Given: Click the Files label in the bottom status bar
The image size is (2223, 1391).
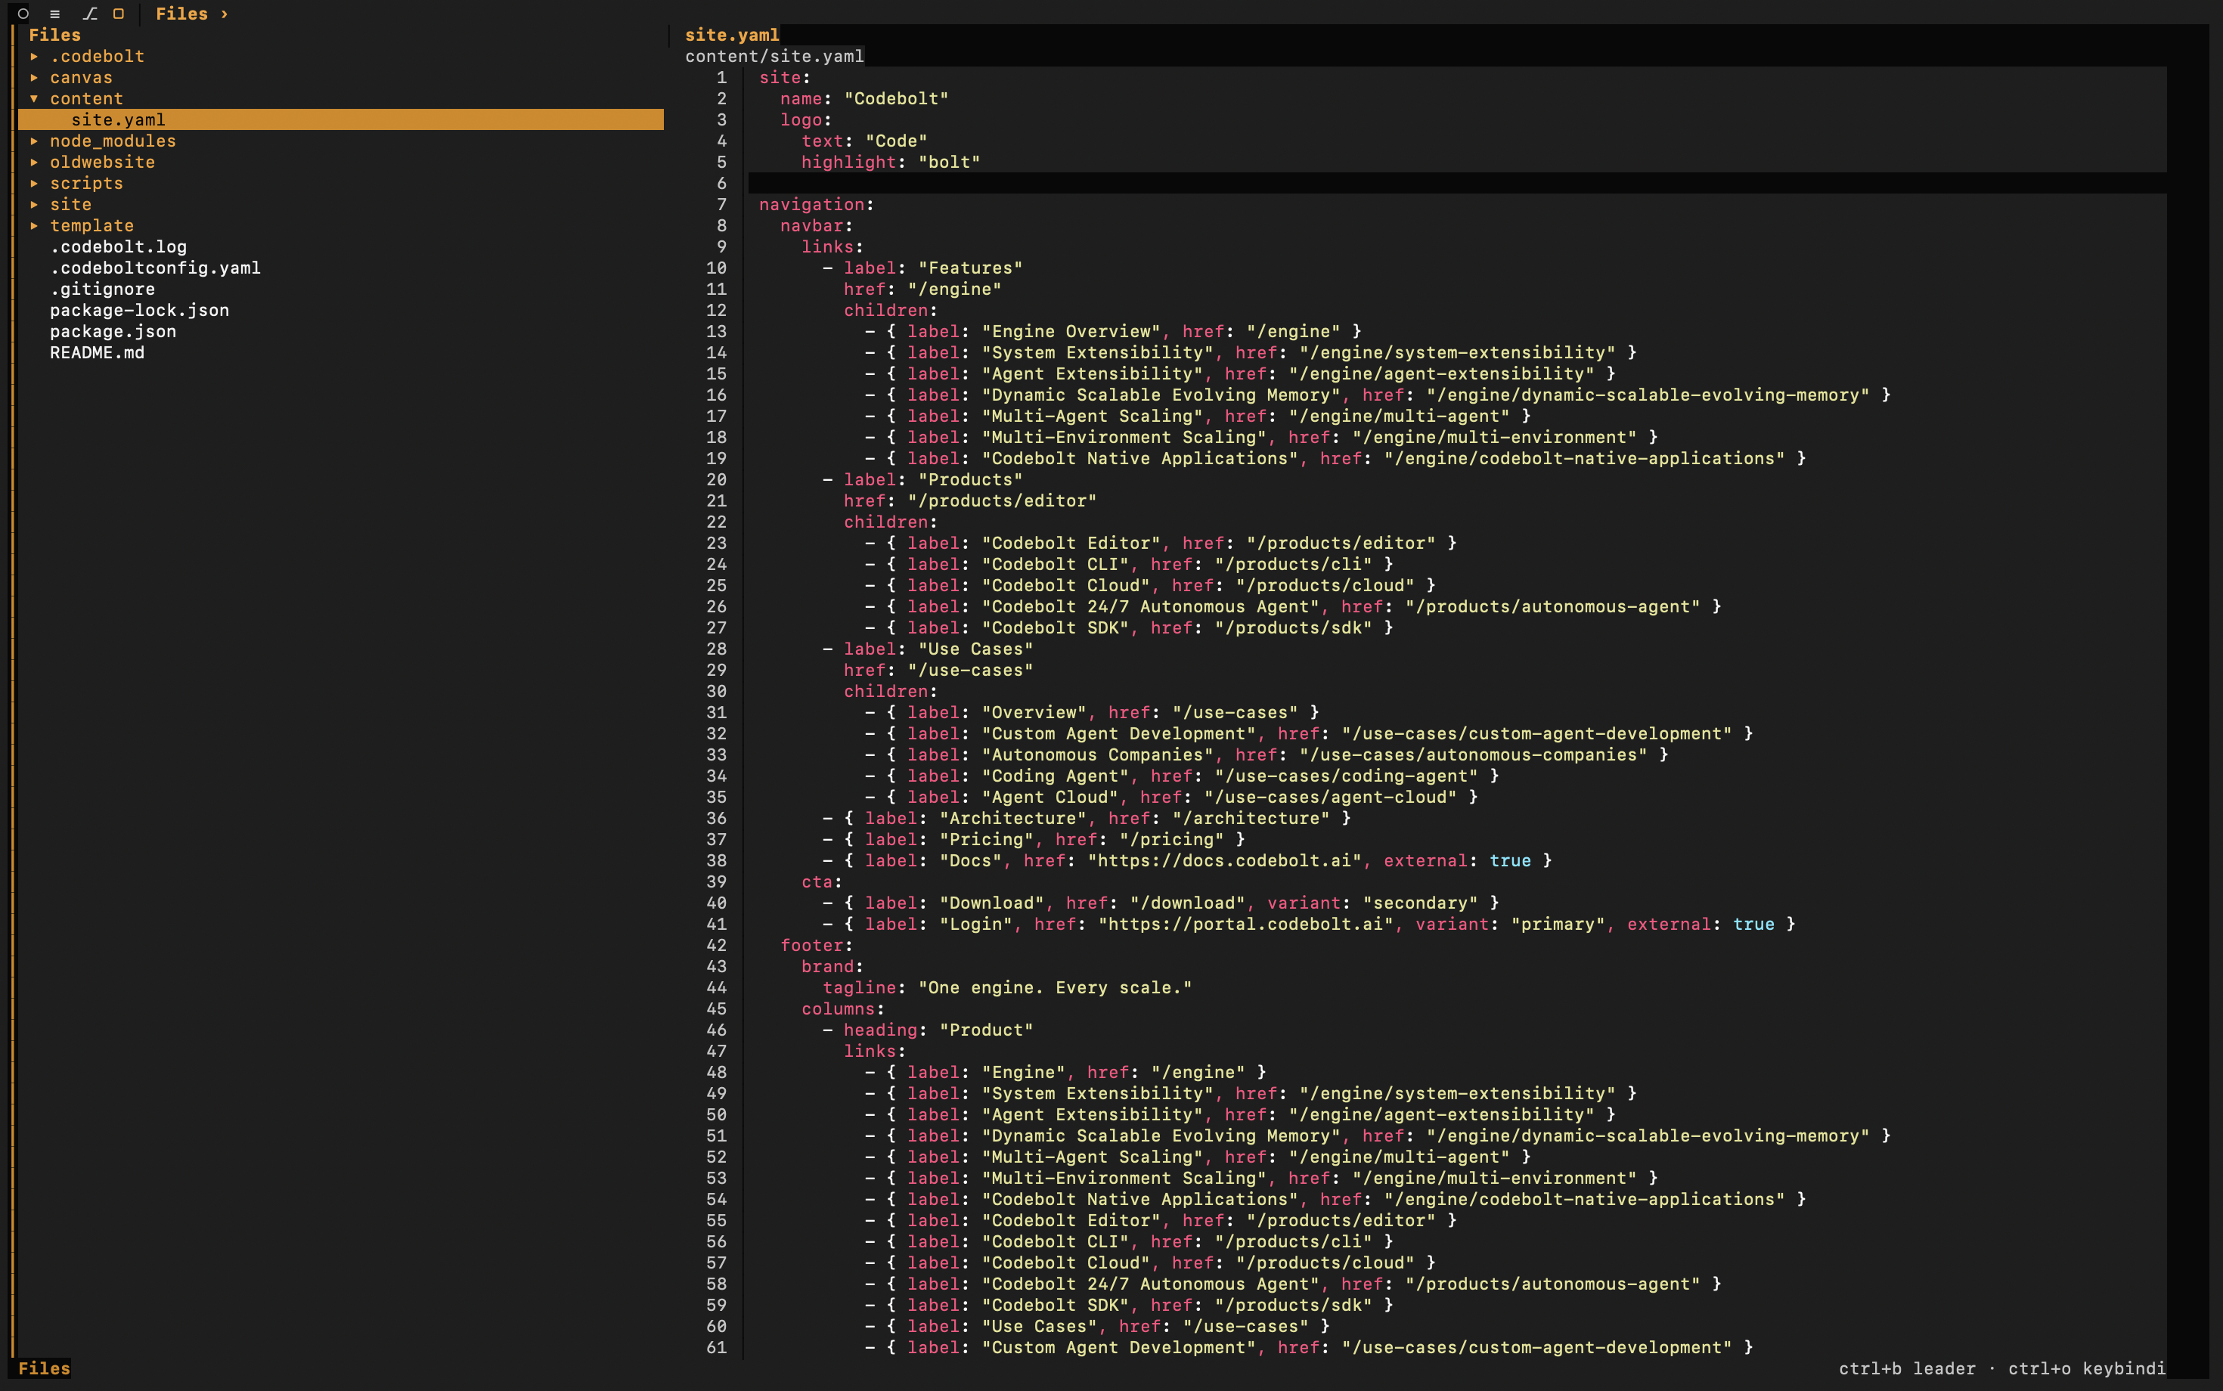Looking at the screenshot, I should point(44,1368).
